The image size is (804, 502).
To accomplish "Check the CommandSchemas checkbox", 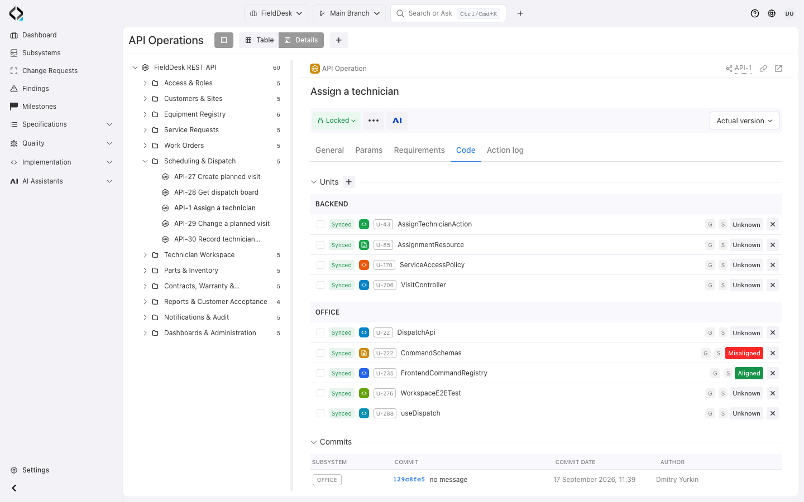I will 320,353.
